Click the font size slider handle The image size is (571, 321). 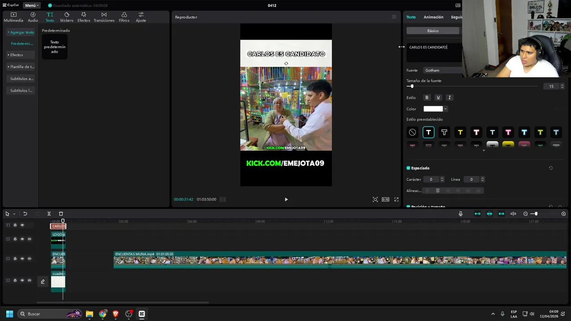tap(412, 86)
